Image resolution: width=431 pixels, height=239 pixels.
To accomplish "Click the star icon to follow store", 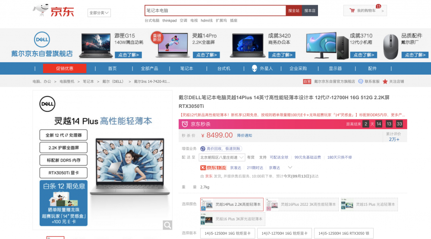I will [x=385, y=82].
